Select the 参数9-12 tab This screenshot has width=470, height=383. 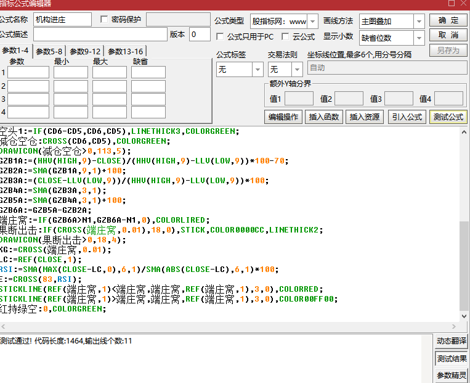[85, 52]
